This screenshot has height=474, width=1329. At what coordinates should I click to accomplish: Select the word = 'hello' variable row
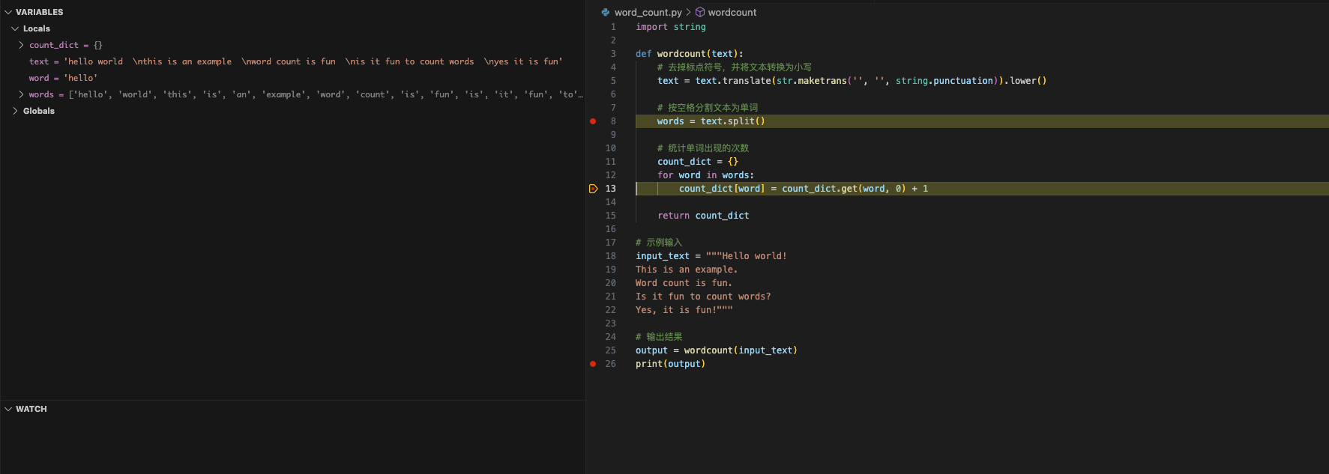(x=292, y=78)
